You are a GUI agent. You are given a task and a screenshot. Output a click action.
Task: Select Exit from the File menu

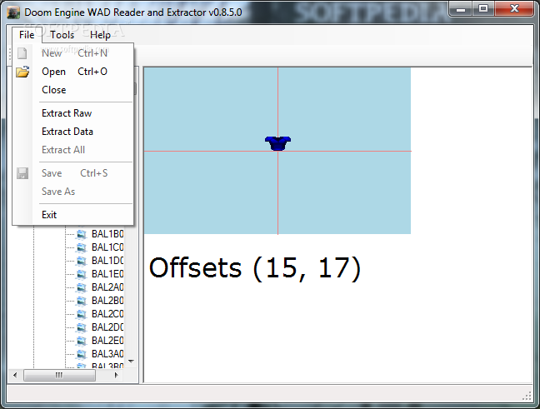coord(73,215)
